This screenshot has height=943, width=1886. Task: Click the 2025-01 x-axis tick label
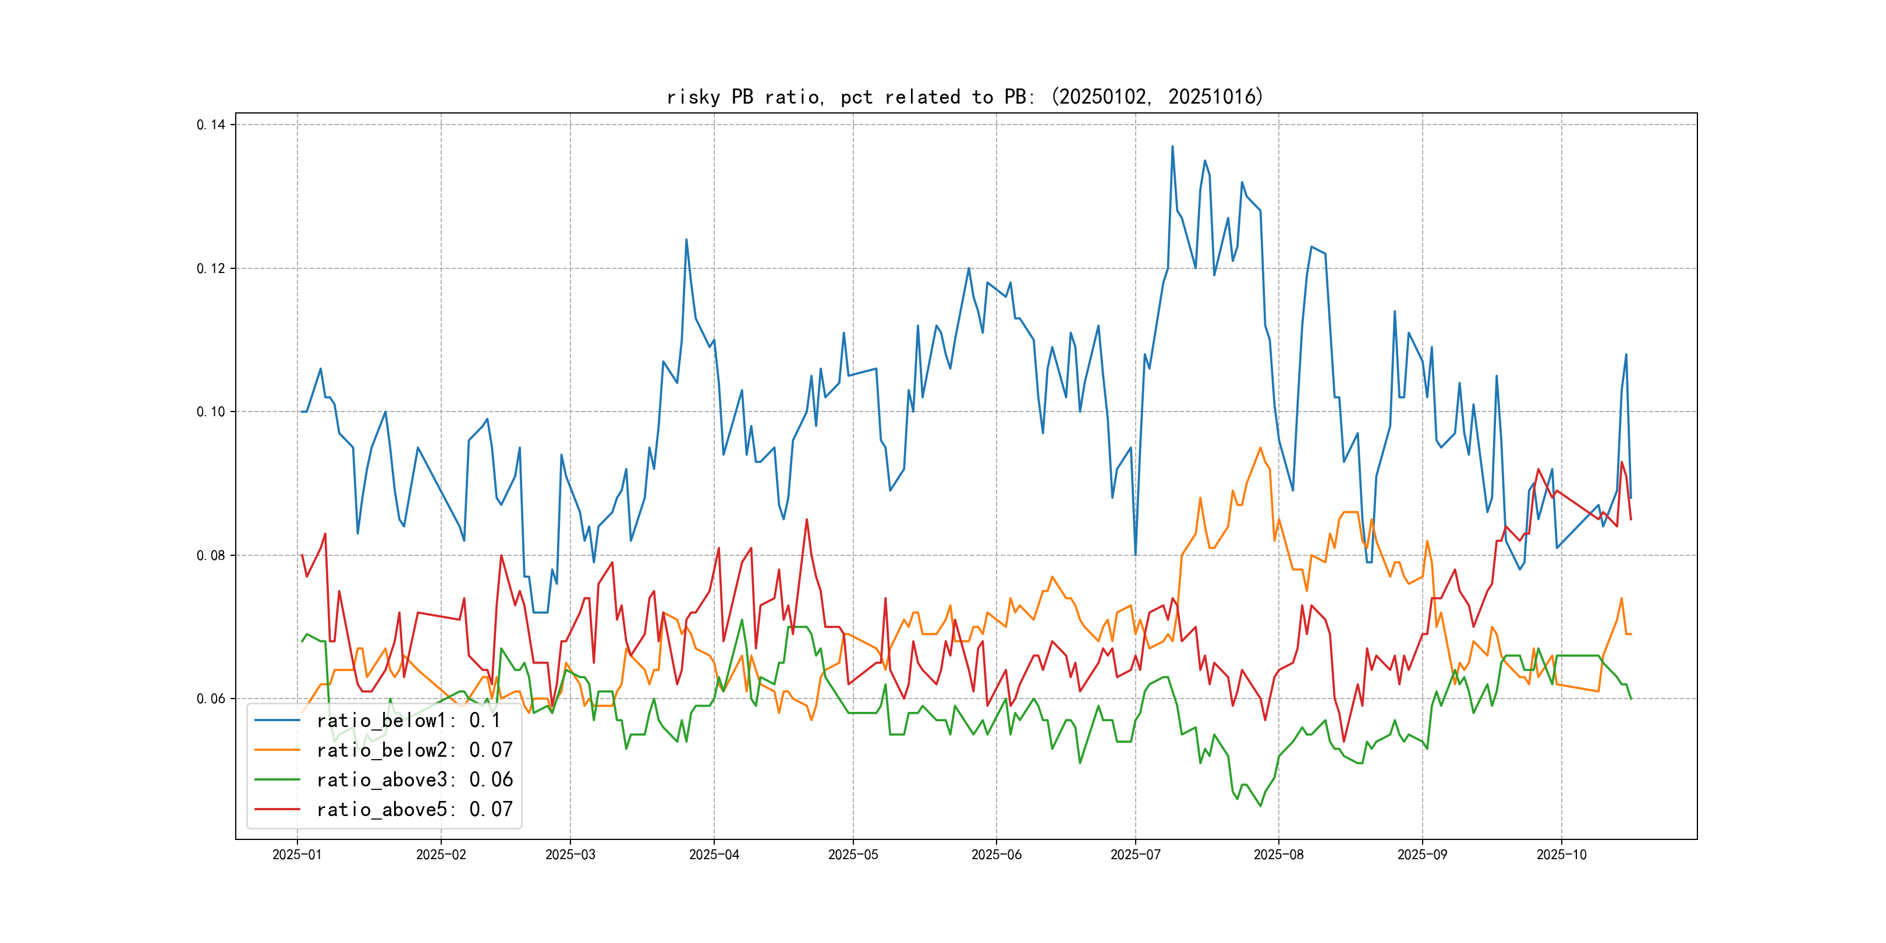[296, 855]
